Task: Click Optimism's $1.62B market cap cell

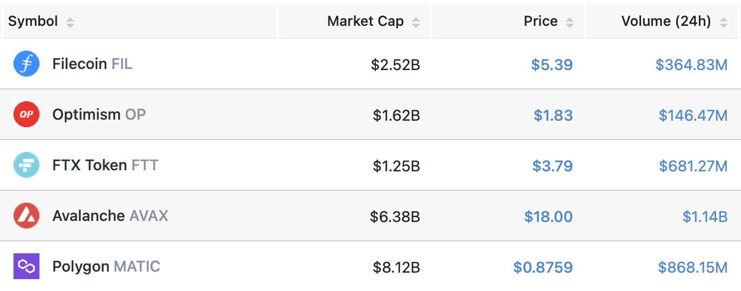Action: coord(396,116)
